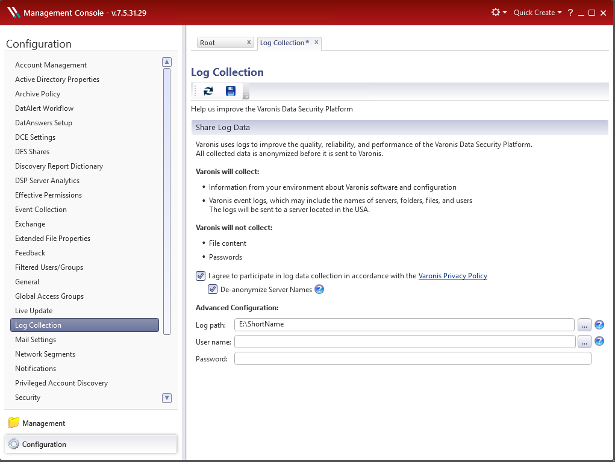Click the Save icon to save log settings
This screenshot has width=615, height=462.
(x=231, y=90)
